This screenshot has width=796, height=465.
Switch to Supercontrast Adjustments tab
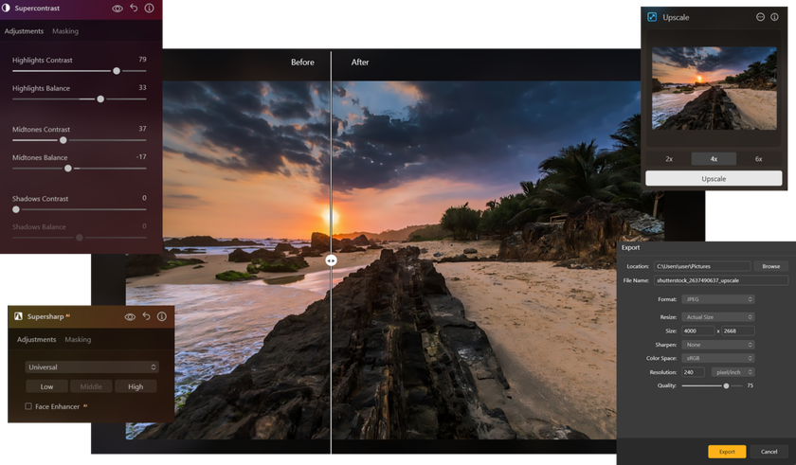(24, 31)
